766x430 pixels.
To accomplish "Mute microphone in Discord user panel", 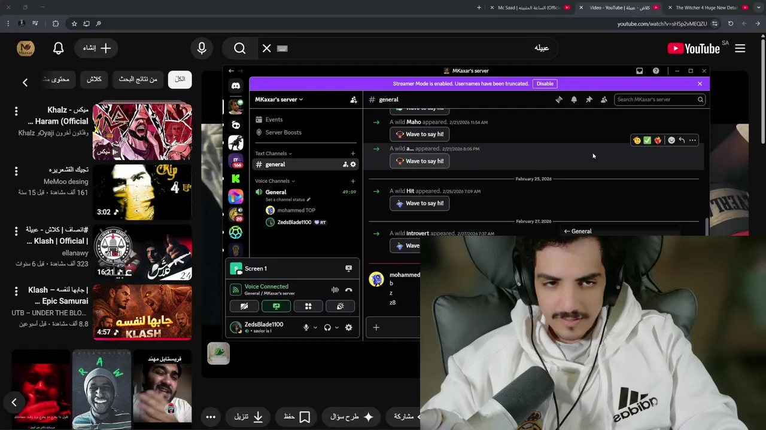I will pyautogui.click(x=306, y=327).
